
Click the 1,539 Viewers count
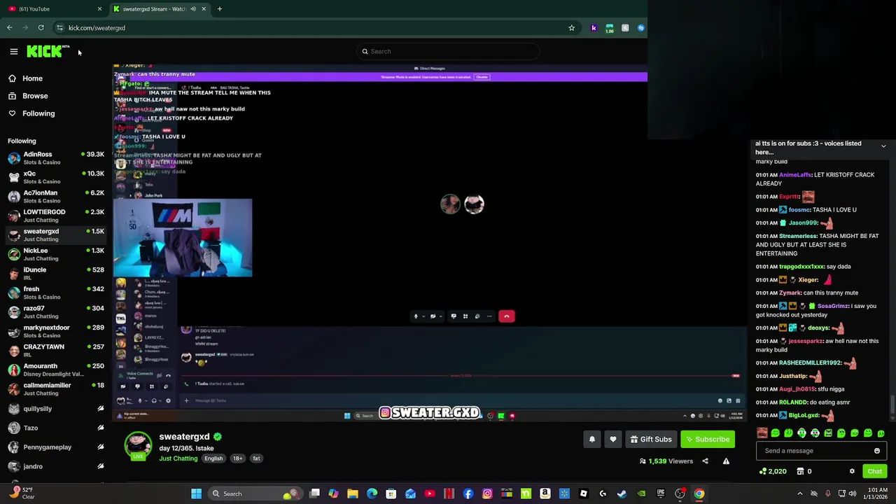pos(666,461)
